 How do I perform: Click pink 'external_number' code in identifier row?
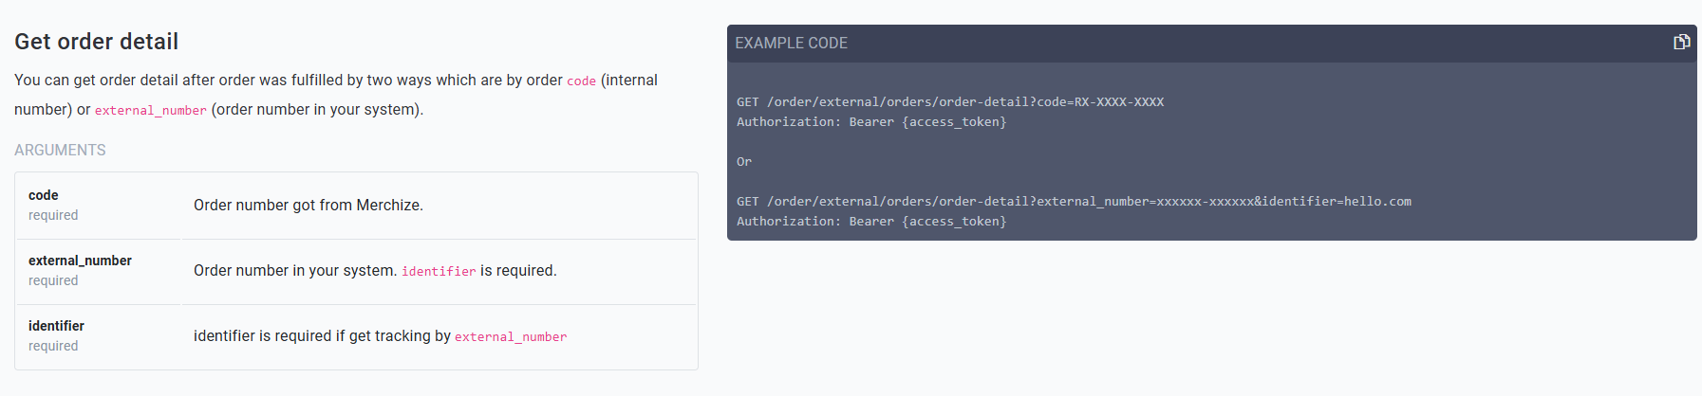[x=511, y=337]
